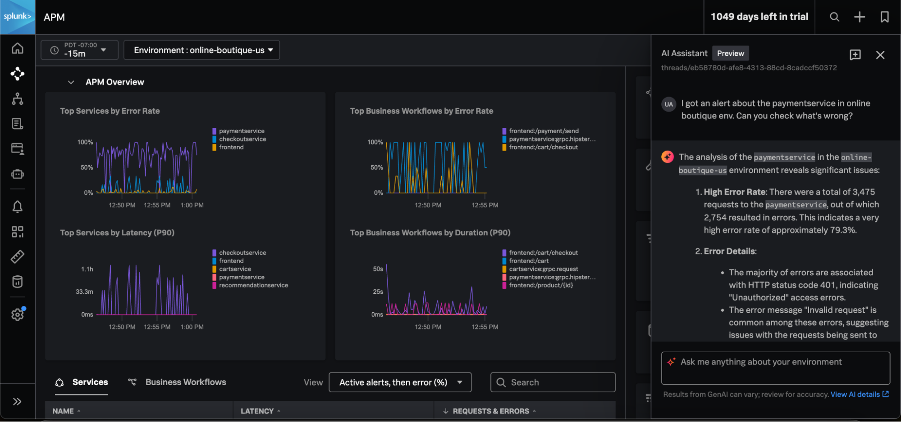The image size is (901, 422).
Task: Open Environment online-boutique-us dropdown
Action: point(201,50)
